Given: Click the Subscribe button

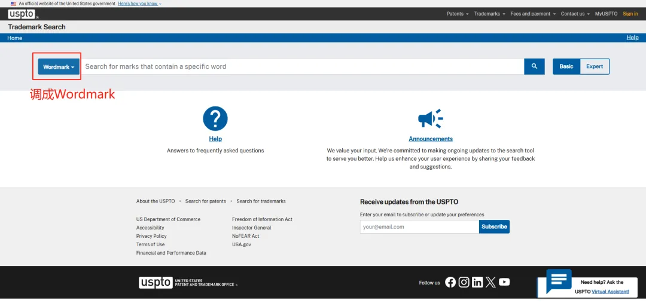Looking at the screenshot, I should [495, 227].
